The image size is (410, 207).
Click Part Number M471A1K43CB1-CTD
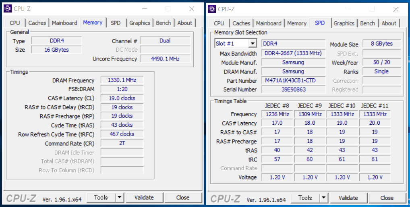[294, 80]
